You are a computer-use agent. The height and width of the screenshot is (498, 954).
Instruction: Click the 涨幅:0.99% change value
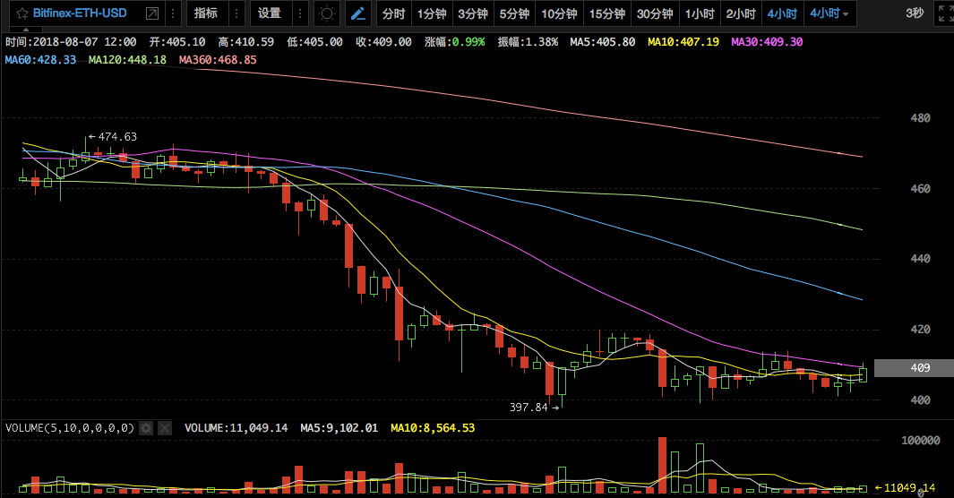[x=454, y=42]
